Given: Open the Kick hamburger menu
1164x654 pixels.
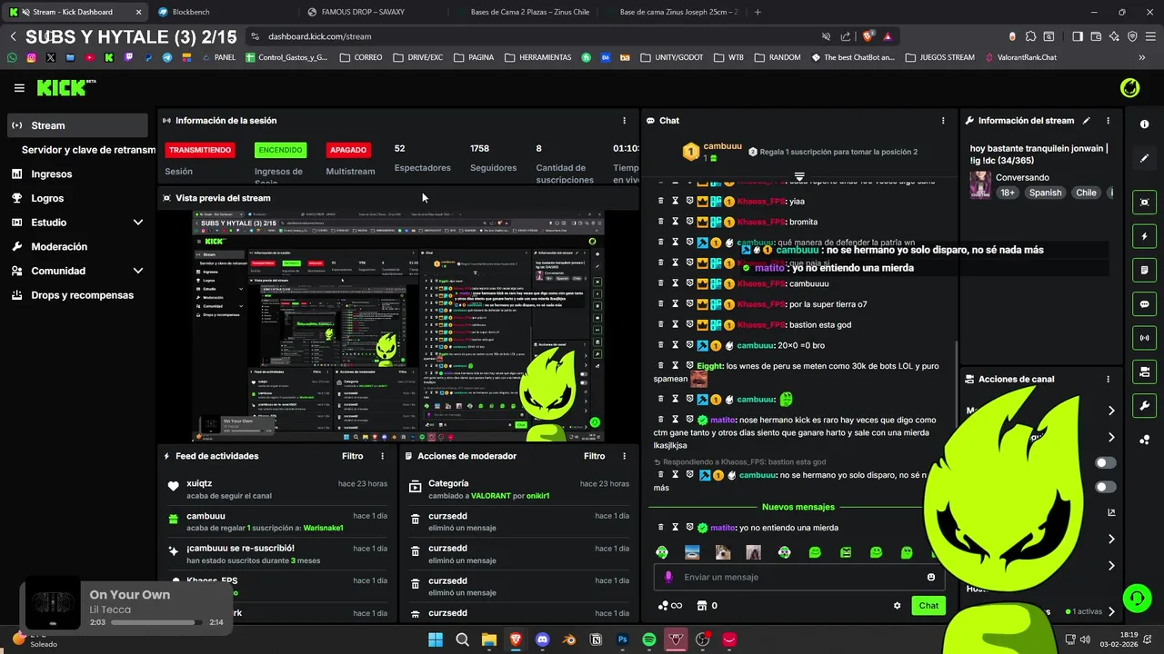Looking at the screenshot, I should click(19, 88).
